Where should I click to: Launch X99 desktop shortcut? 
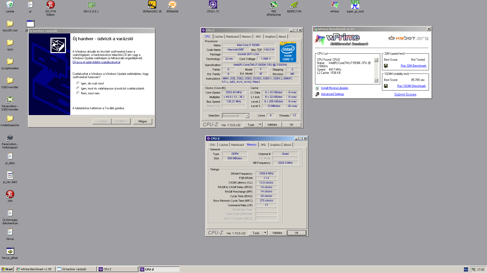(10, 196)
